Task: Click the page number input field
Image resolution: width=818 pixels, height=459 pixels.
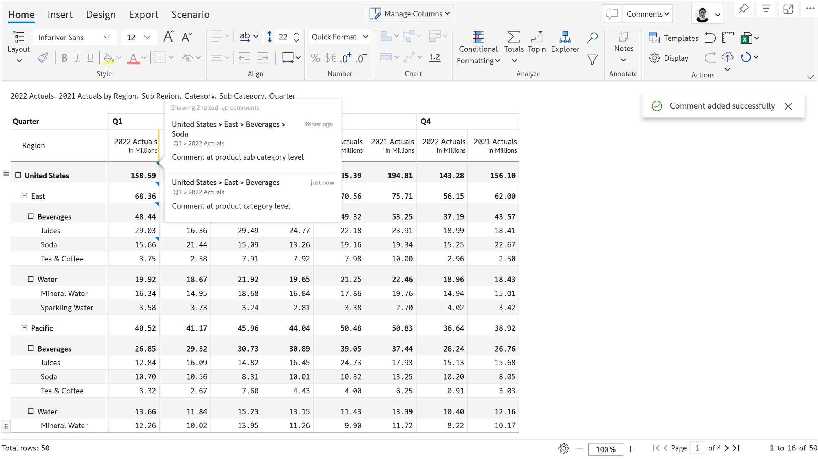Action: pos(697,448)
